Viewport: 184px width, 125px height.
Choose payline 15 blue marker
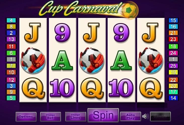pos(173,20)
